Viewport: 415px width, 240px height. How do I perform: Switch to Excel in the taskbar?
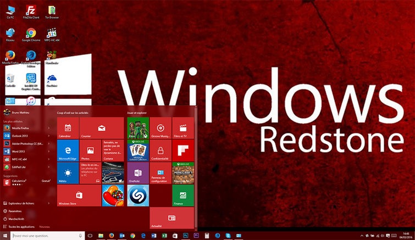point(164,236)
